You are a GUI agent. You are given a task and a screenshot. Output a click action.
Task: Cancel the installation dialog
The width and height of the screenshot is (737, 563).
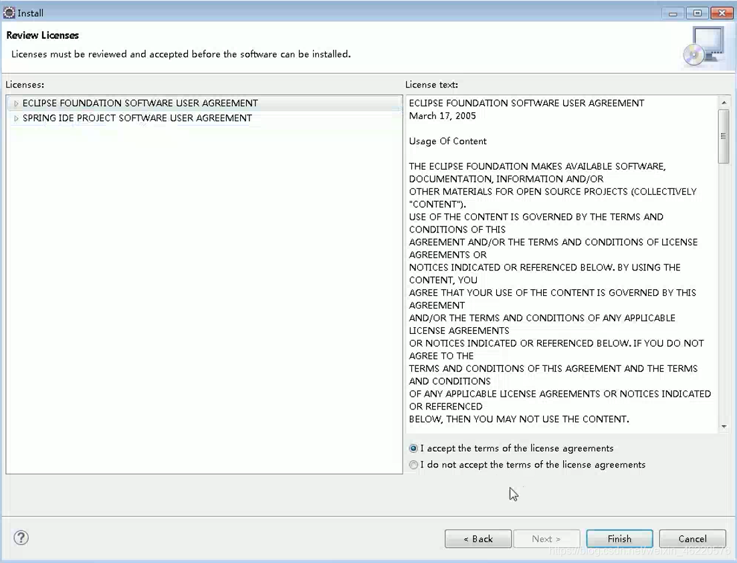coord(692,538)
